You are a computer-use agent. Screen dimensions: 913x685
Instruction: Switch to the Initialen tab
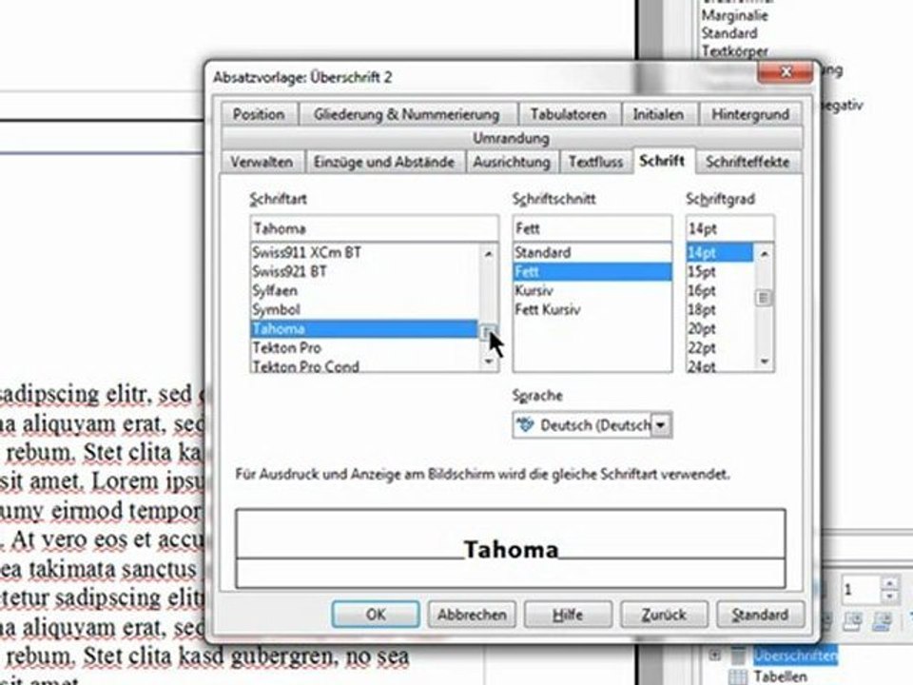pos(658,113)
